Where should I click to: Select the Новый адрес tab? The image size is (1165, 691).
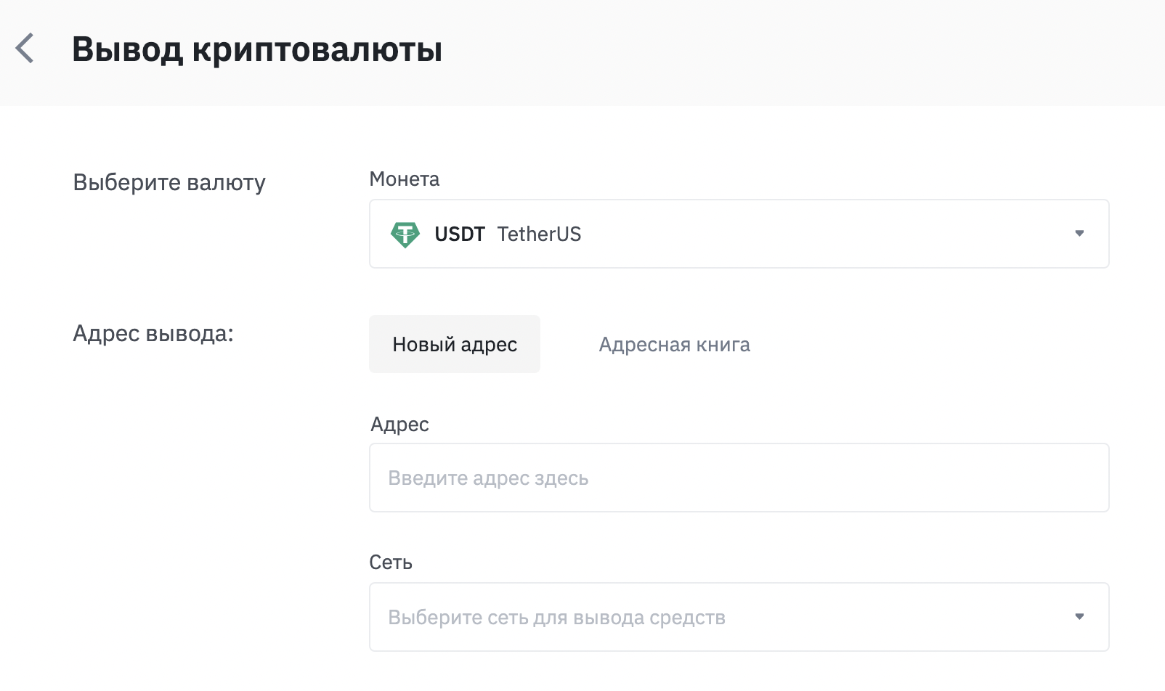(x=455, y=344)
